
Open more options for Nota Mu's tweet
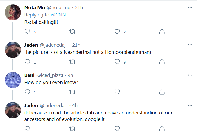[x=190, y=7]
